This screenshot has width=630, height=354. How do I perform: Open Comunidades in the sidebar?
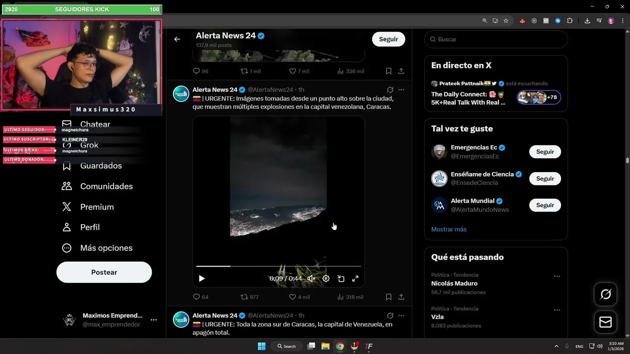point(97,186)
